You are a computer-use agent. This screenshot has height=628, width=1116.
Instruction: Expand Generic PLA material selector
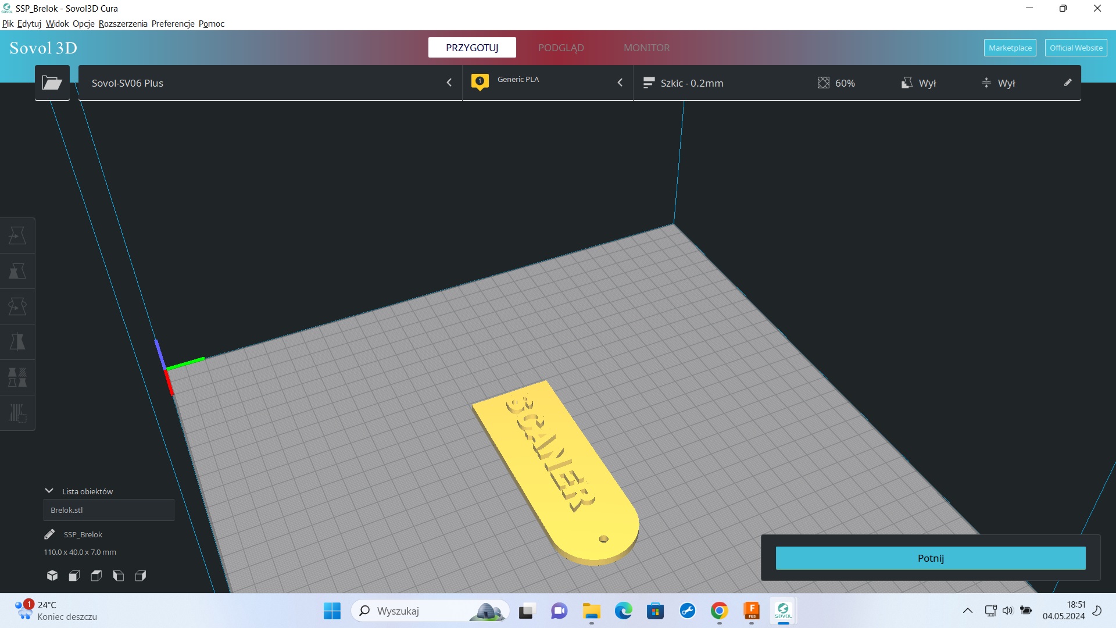548,83
